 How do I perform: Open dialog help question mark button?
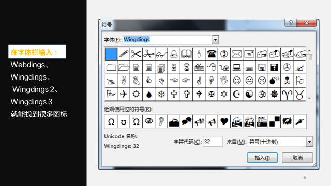(x=291, y=23)
